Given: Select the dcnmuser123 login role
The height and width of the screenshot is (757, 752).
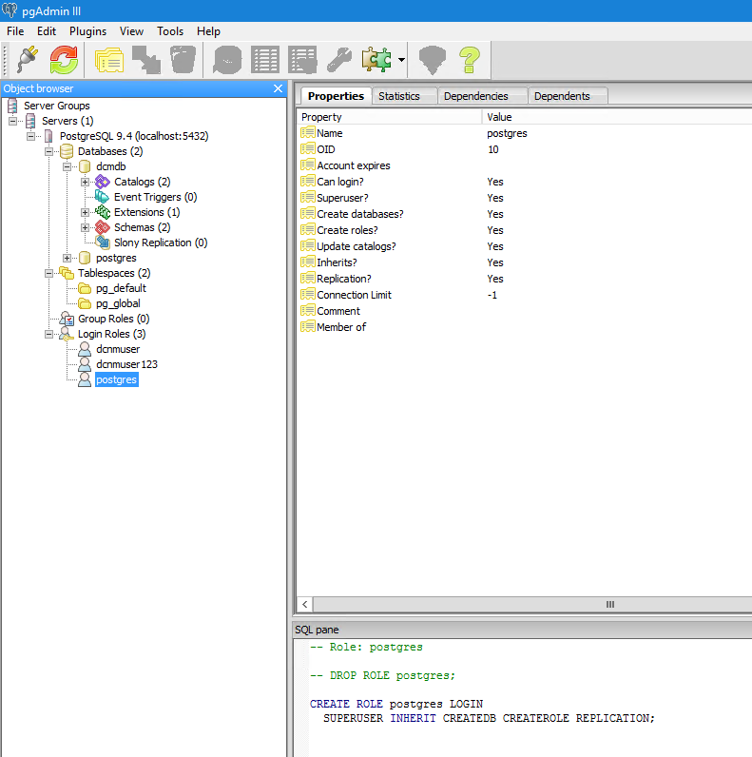Looking at the screenshot, I should pyautogui.click(x=127, y=364).
